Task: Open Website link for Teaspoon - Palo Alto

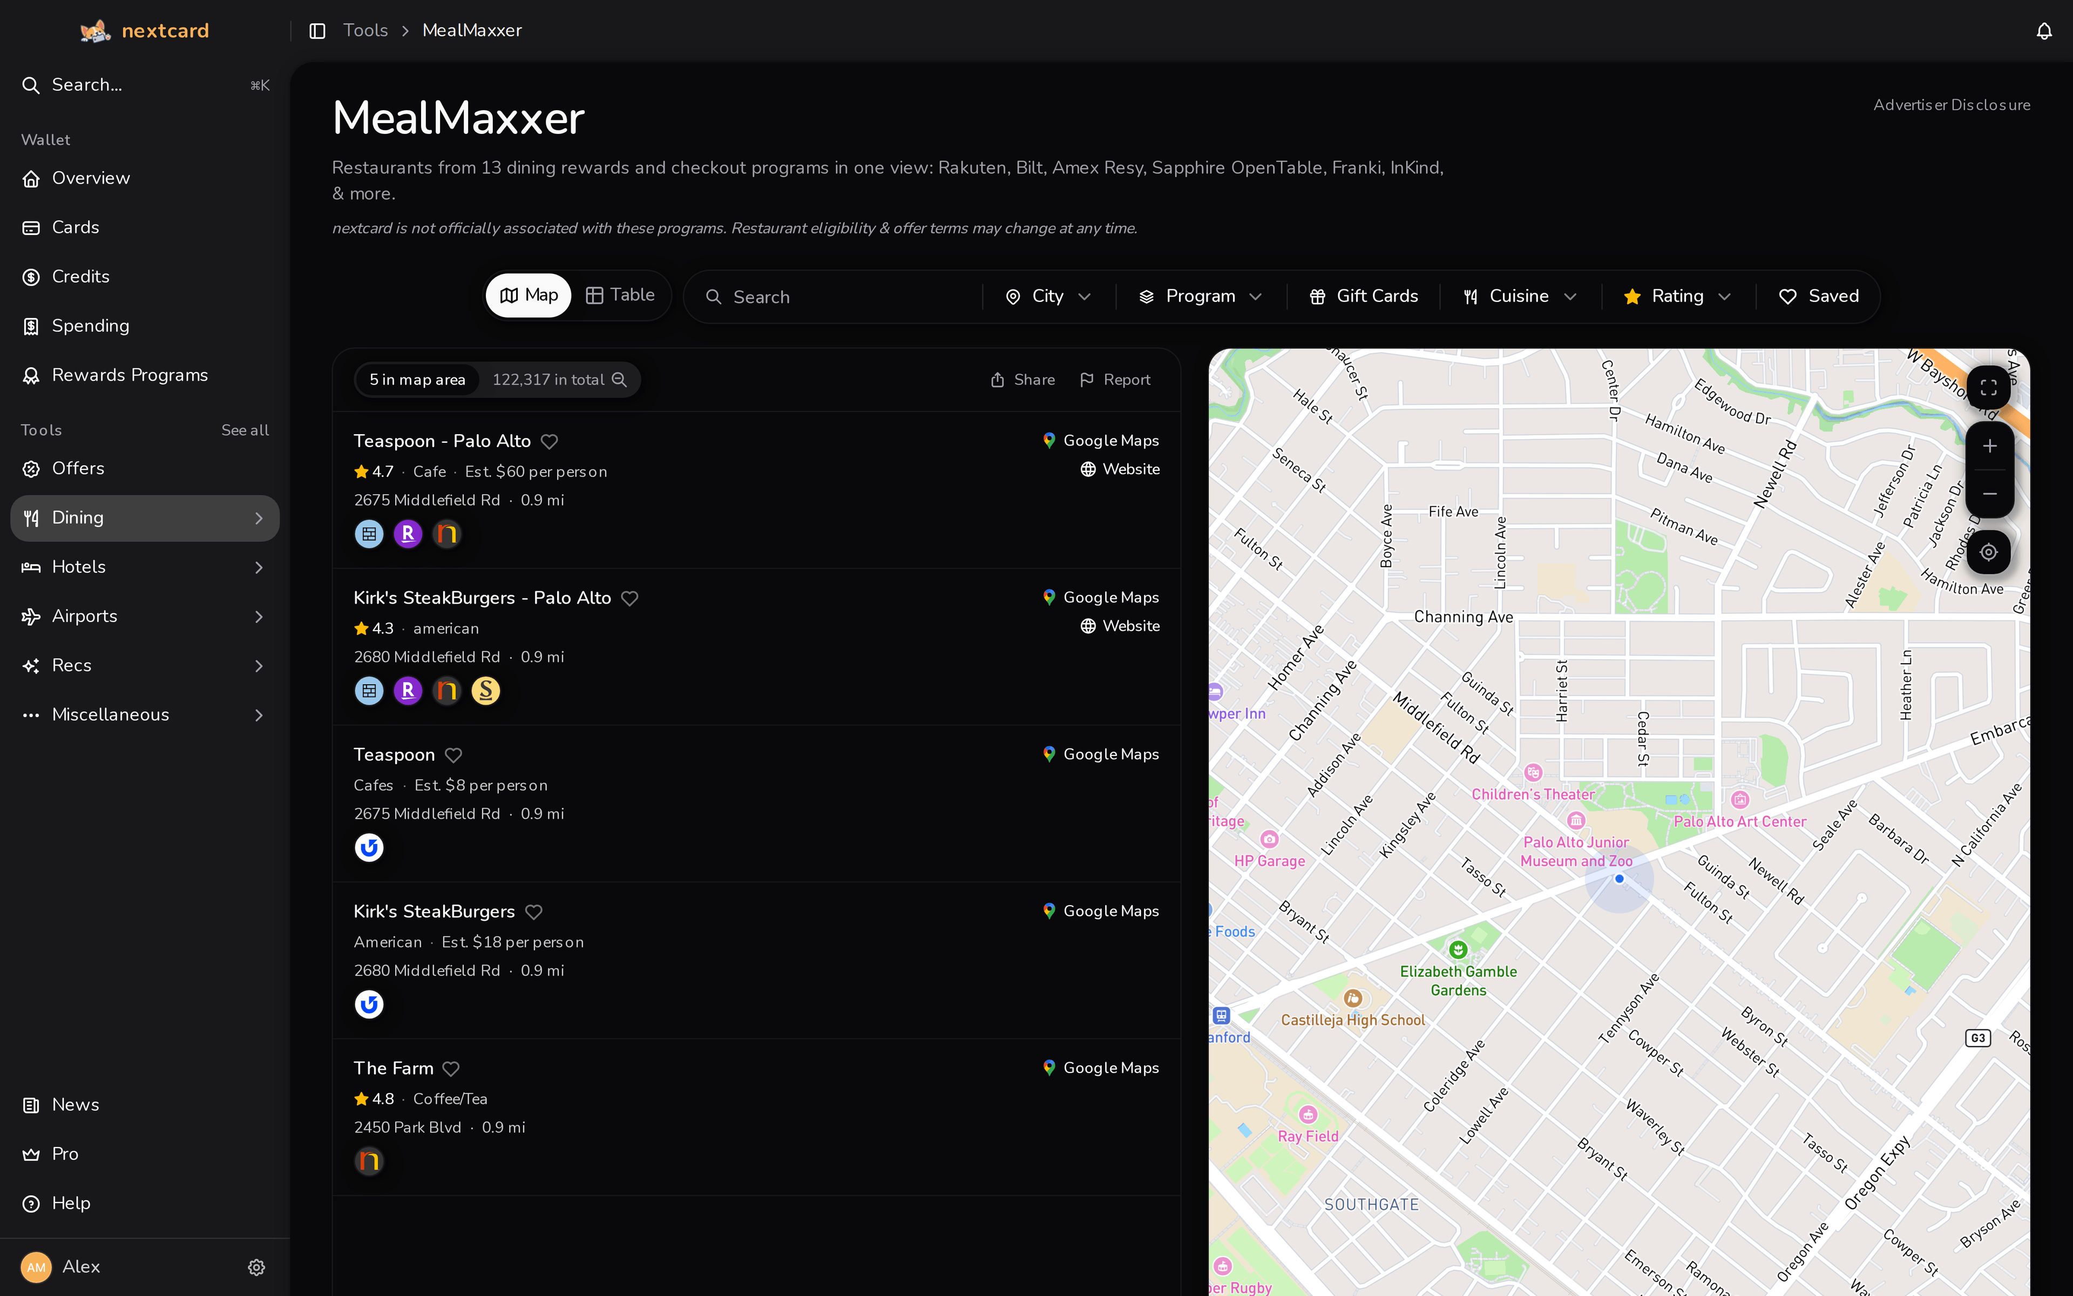Action: tap(1121, 470)
